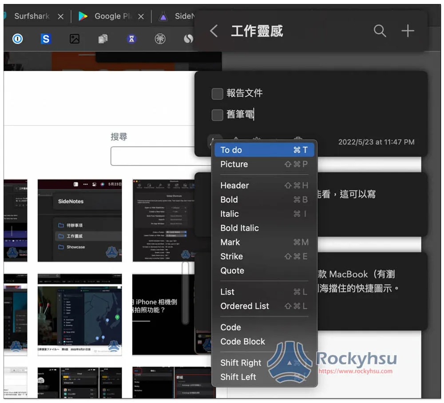
Task: Add a new note with the plus icon
Action: coord(407,31)
